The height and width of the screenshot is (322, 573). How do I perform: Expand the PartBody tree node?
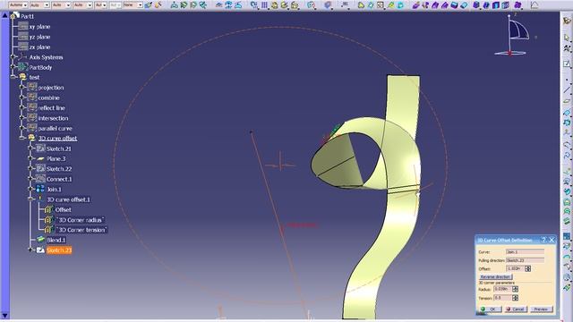(x=13, y=67)
